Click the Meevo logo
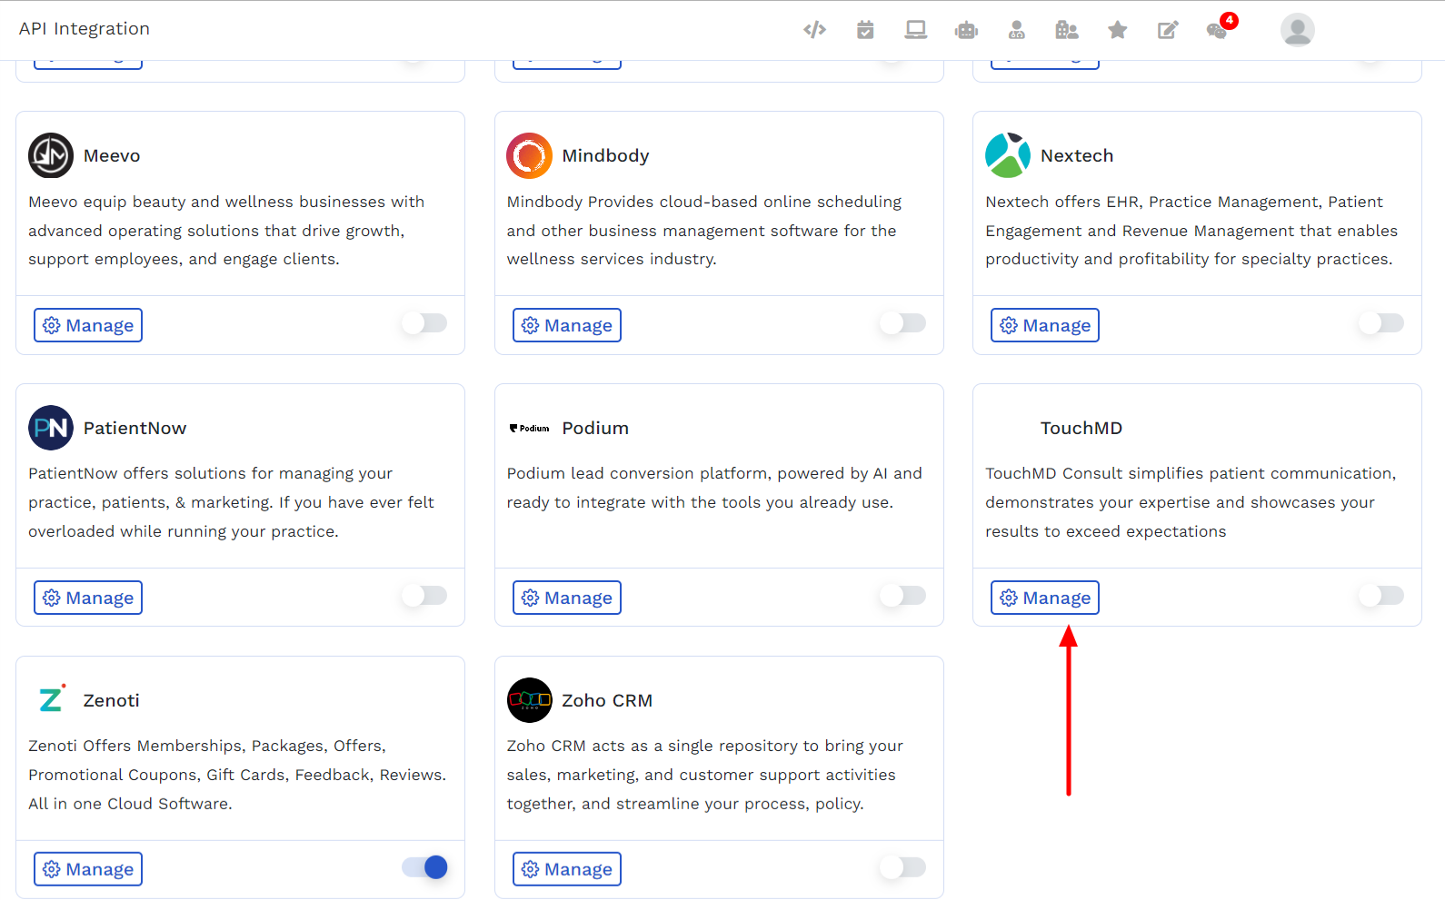The height and width of the screenshot is (900, 1445). pos(51,155)
